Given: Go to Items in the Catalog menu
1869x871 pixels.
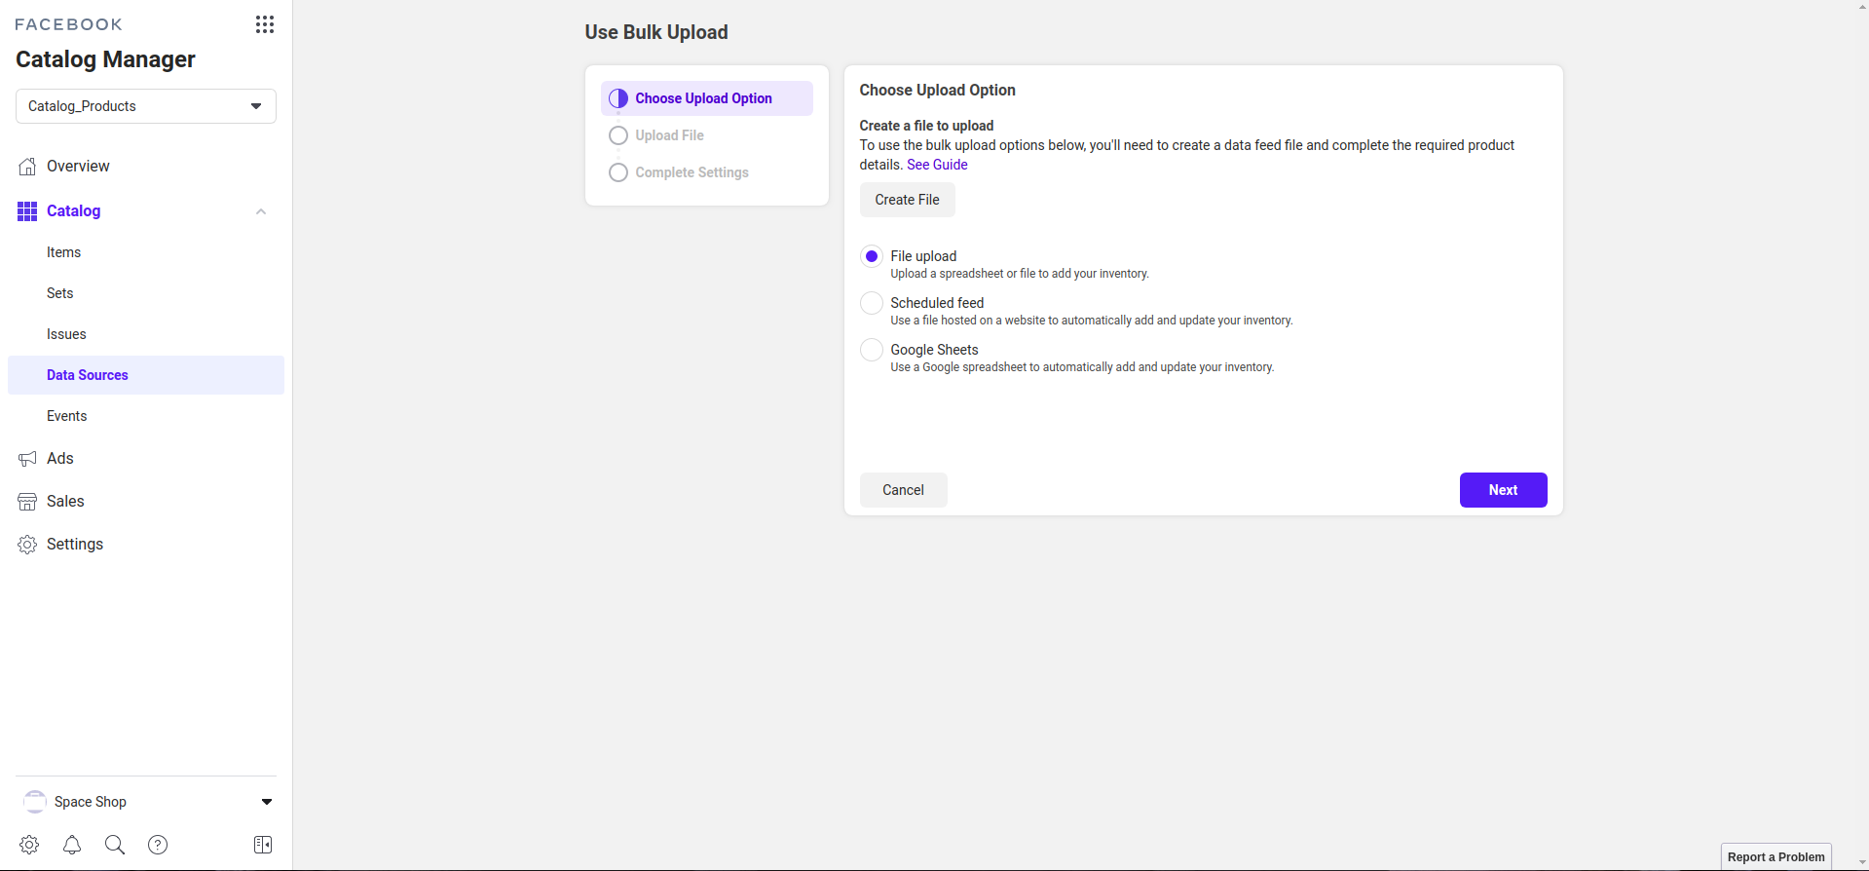Looking at the screenshot, I should (64, 252).
